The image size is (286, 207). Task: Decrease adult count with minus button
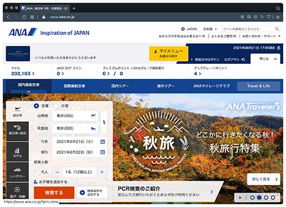(x=57, y=172)
